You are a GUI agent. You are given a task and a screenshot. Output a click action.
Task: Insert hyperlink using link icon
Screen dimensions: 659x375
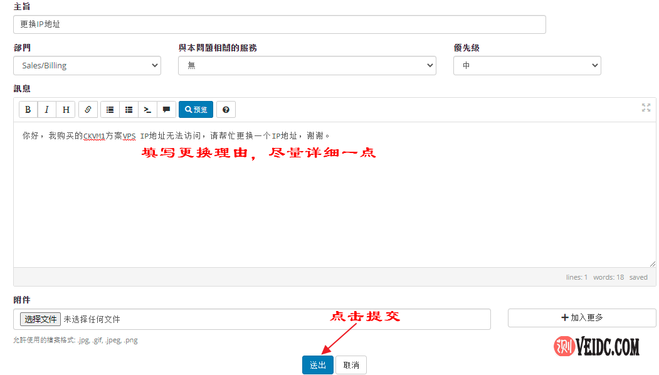[88, 110]
